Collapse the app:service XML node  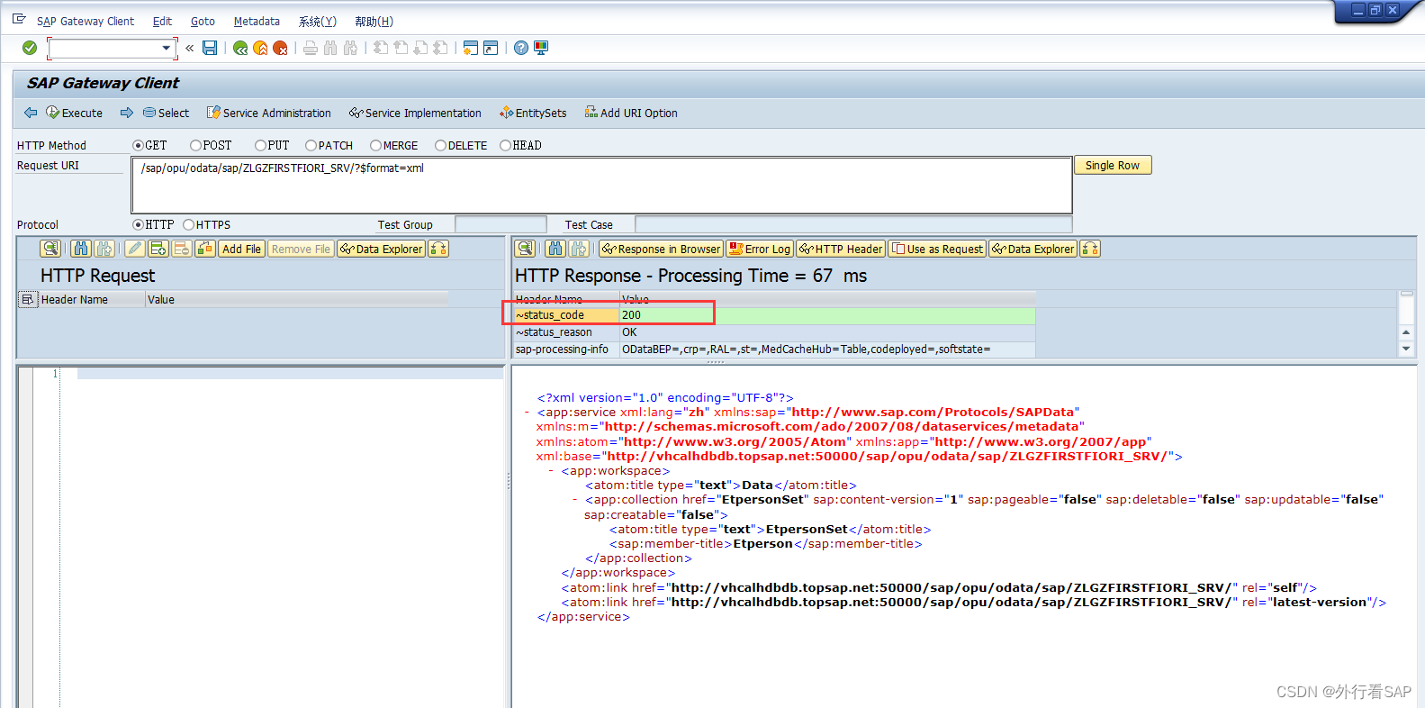[527, 413]
